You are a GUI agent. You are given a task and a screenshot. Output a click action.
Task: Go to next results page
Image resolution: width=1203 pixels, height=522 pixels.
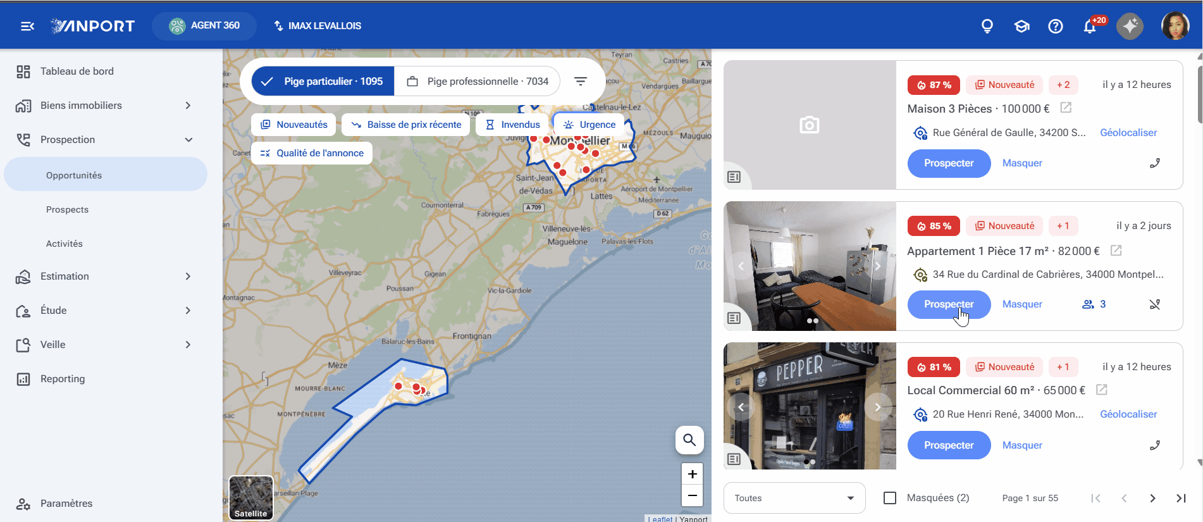tap(1152, 498)
